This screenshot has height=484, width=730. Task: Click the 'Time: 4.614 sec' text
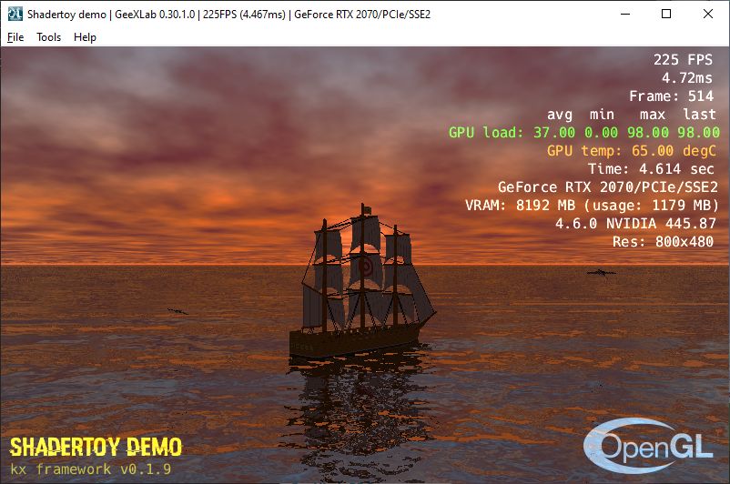pos(651,168)
